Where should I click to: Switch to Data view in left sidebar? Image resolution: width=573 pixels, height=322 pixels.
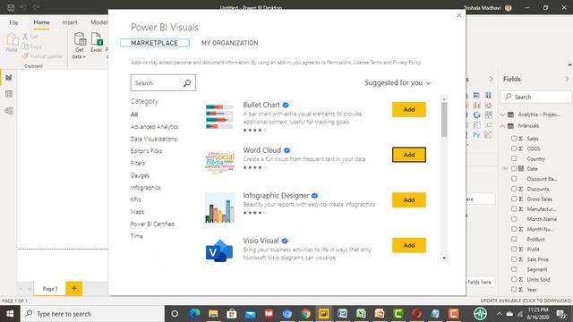click(x=9, y=94)
